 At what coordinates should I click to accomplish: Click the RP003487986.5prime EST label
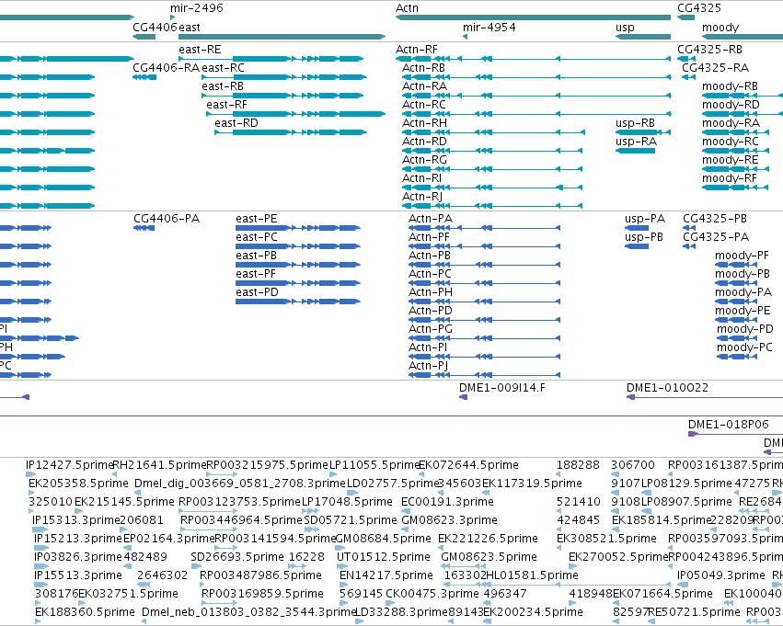260,575
